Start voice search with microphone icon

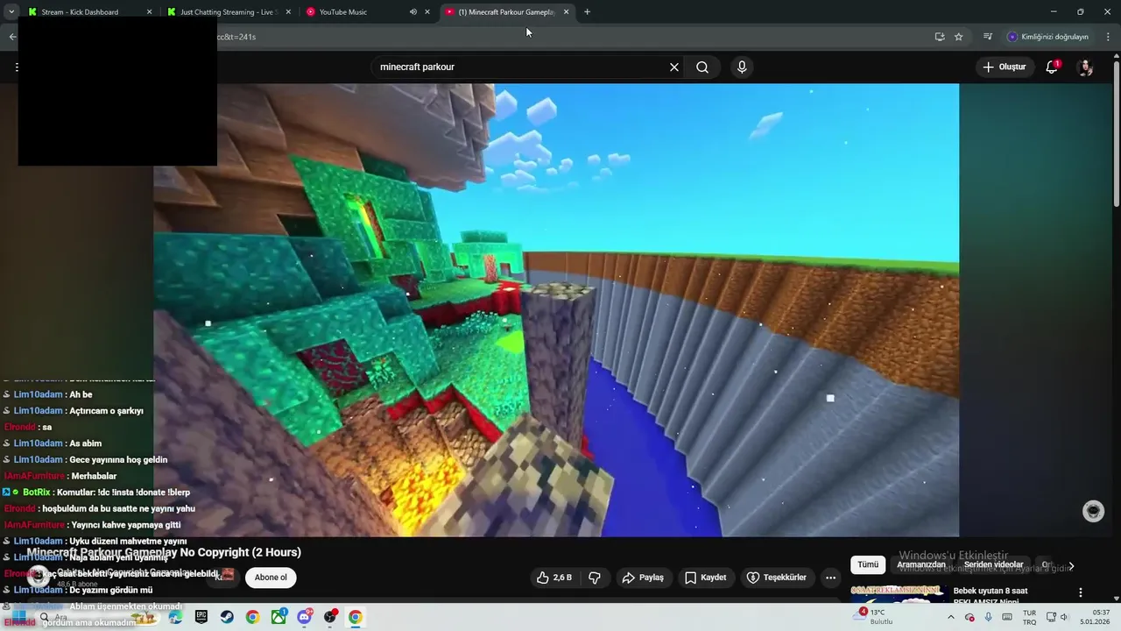[742, 67]
